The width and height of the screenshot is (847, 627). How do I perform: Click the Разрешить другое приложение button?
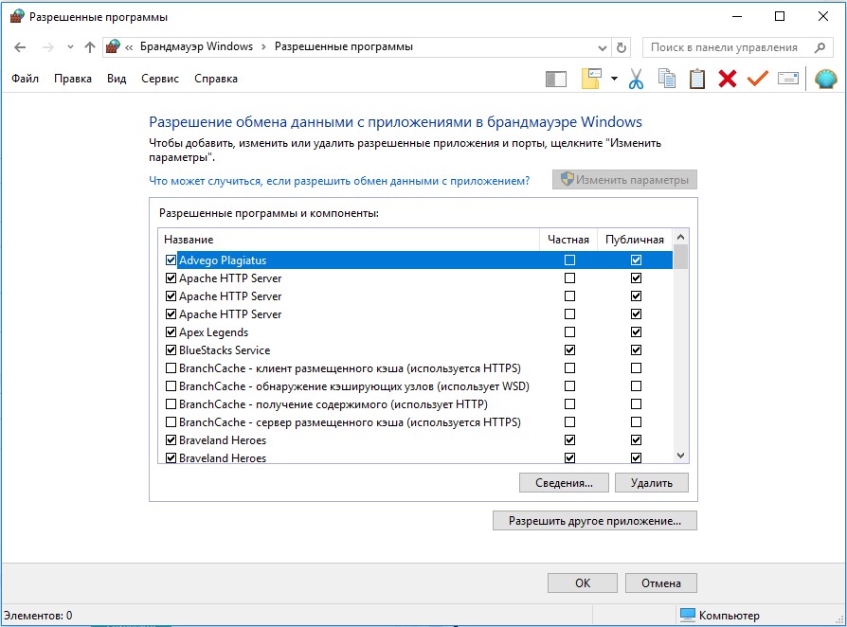point(595,521)
